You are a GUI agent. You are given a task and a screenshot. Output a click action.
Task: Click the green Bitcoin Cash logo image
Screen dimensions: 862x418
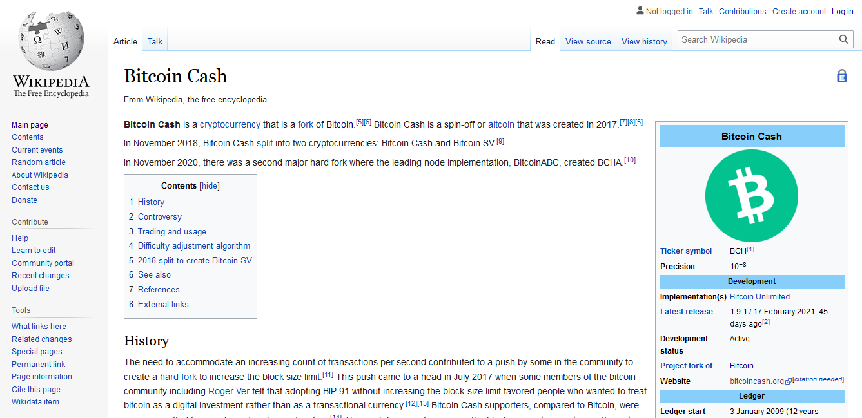click(751, 195)
